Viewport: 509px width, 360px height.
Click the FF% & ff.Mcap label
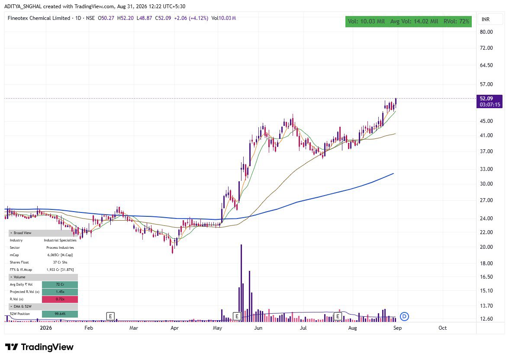(21, 270)
